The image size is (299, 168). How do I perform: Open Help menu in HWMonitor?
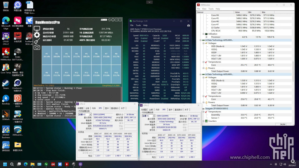218,9
